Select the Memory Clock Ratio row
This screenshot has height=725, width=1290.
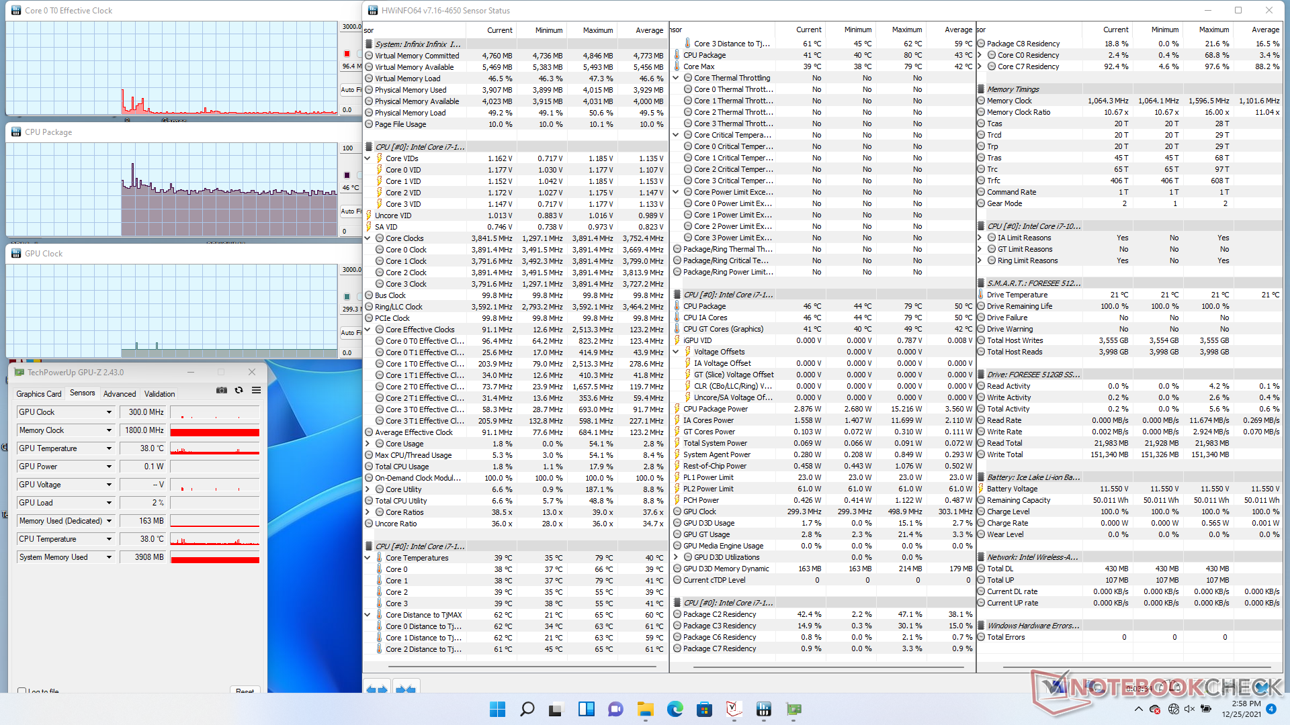[x=1129, y=112]
